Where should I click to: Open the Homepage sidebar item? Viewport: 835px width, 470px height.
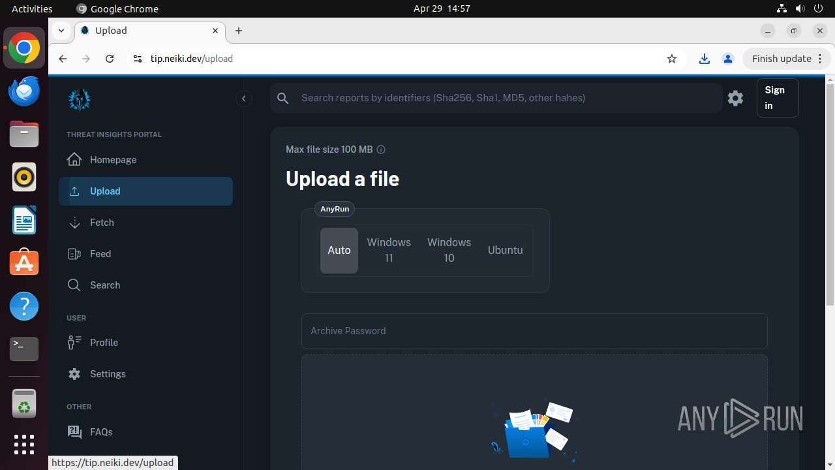(145, 160)
